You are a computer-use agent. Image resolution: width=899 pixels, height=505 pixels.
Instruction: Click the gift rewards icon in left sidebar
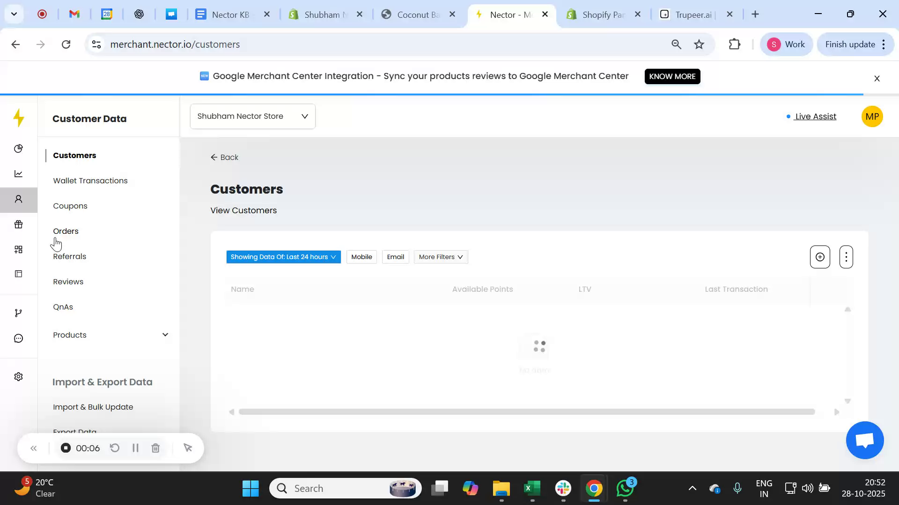click(x=18, y=224)
